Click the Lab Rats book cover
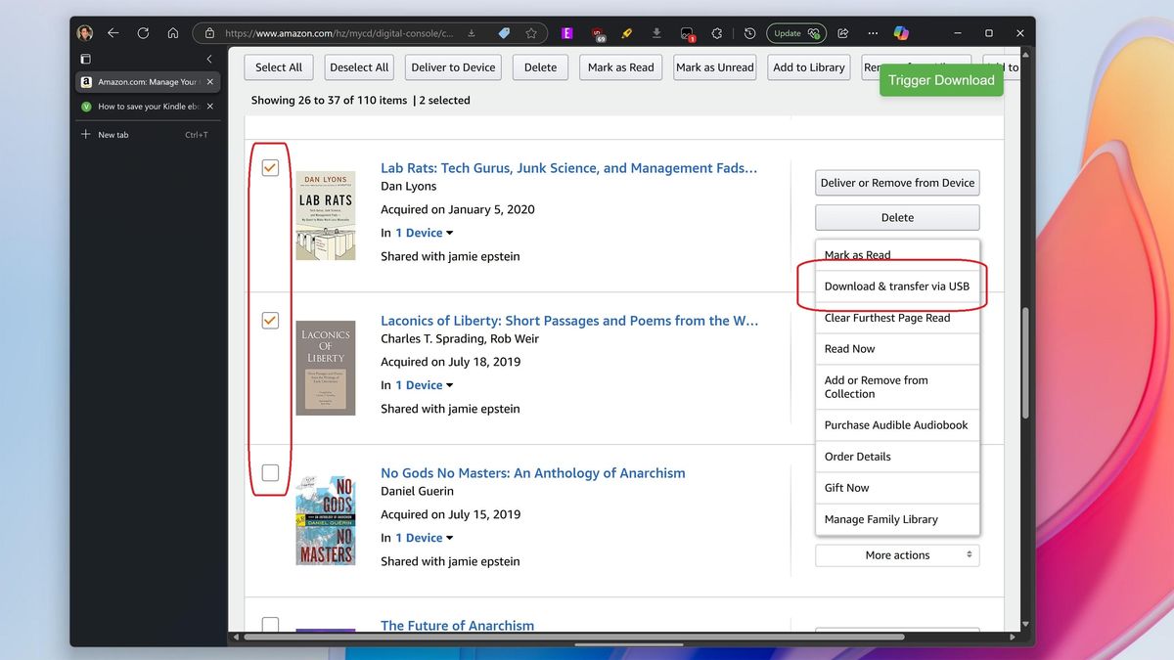 326,215
